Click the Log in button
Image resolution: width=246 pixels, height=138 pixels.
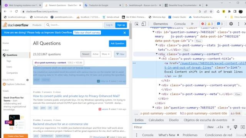click(109, 25)
